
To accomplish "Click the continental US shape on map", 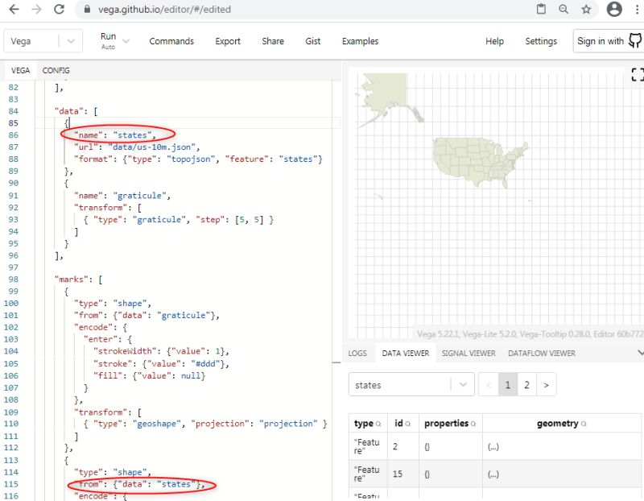I will [x=478, y=162].
